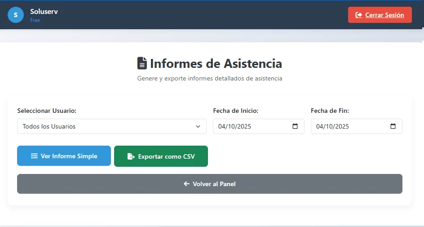Screen dimensions: 424x227
Task: Click the Soluserv avatar circle
Action: click(15, 15)
